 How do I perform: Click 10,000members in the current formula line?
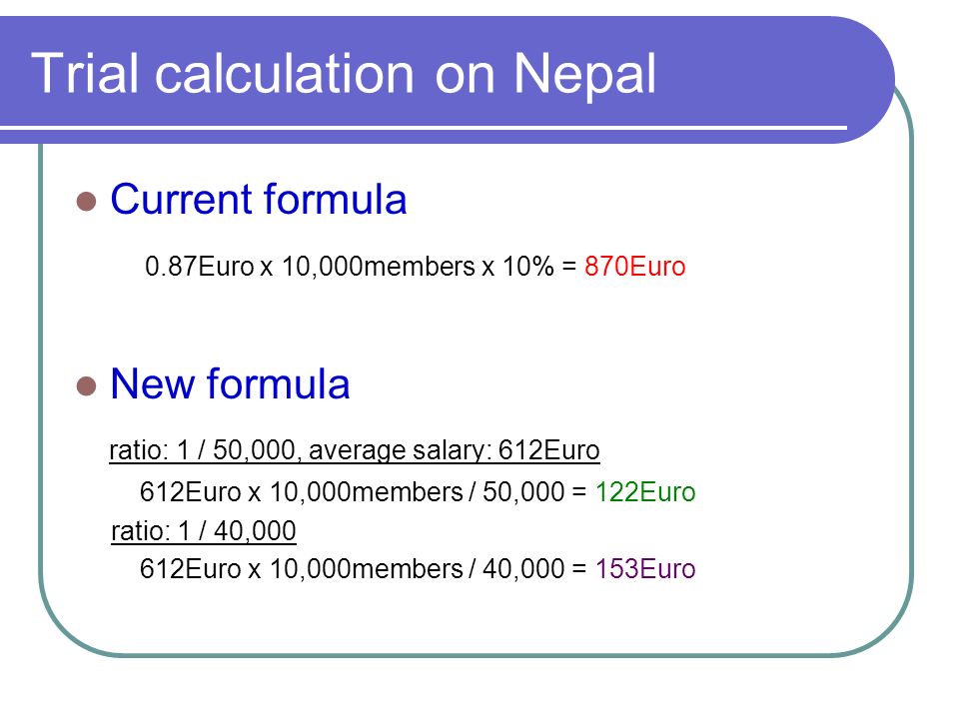tap(378, 267)
